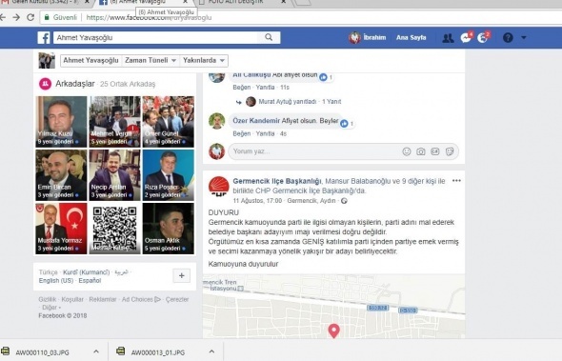The width and height of the screenshot is (562, 361).
Task: Click the search magnifier button
Action: (269, 38)
